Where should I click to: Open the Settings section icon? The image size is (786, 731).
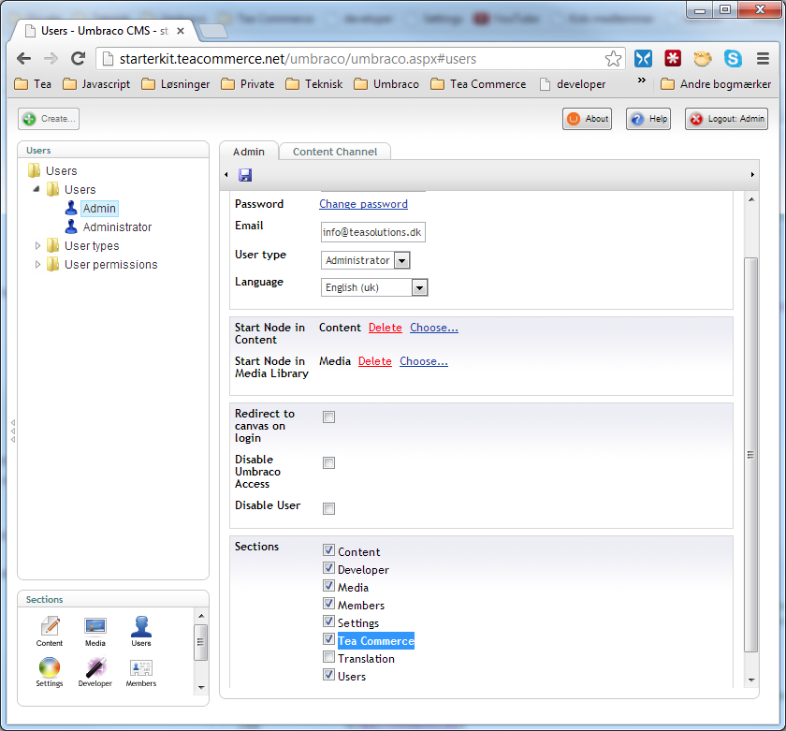(49, 672)
